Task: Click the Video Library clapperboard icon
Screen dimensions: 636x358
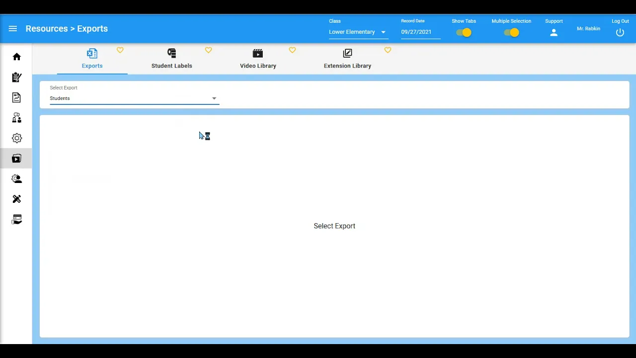Action: click(258, 53)
